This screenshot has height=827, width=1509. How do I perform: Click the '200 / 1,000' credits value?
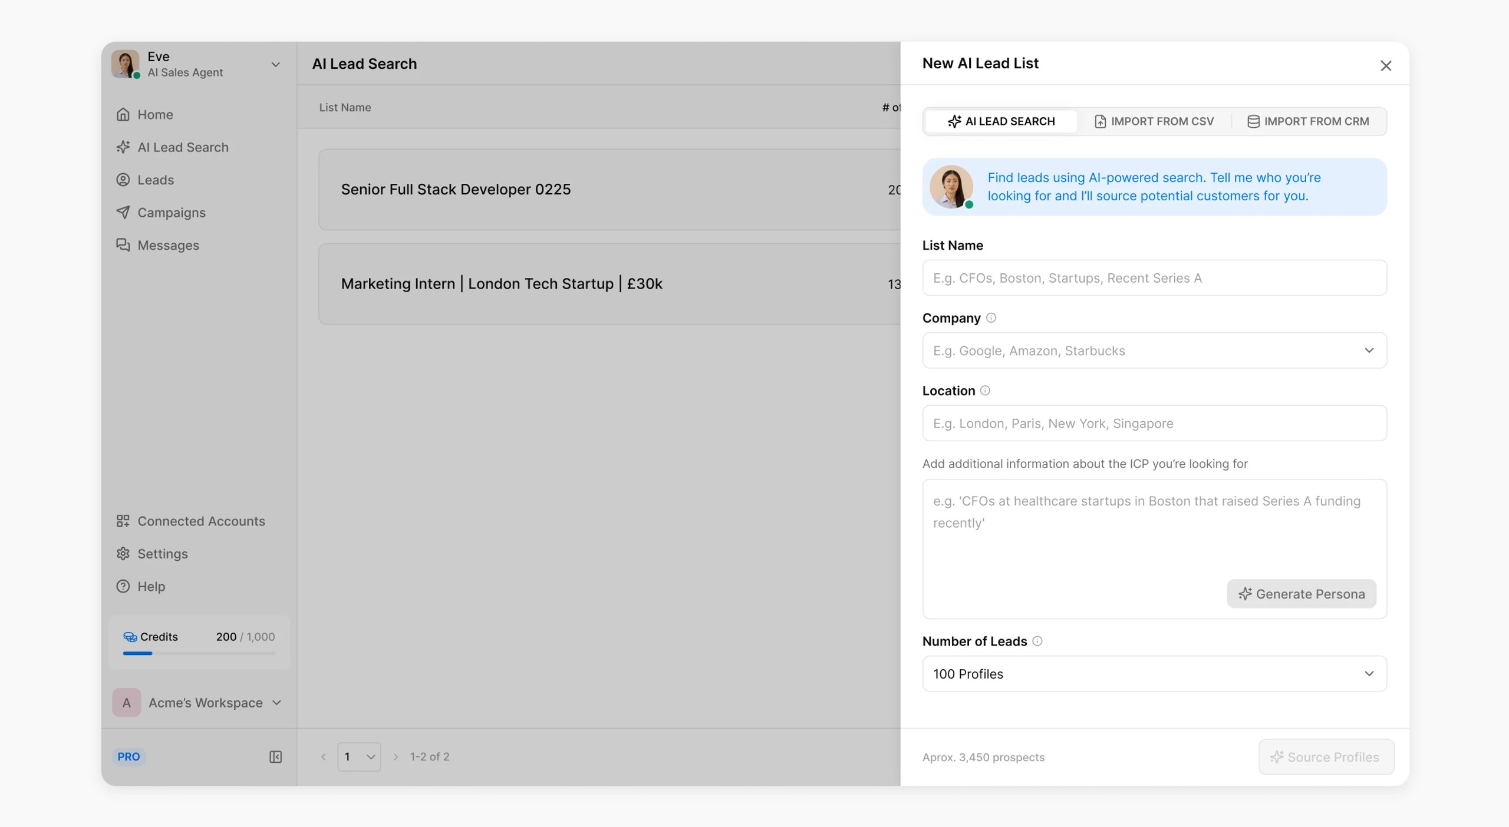tap(245, 637)
